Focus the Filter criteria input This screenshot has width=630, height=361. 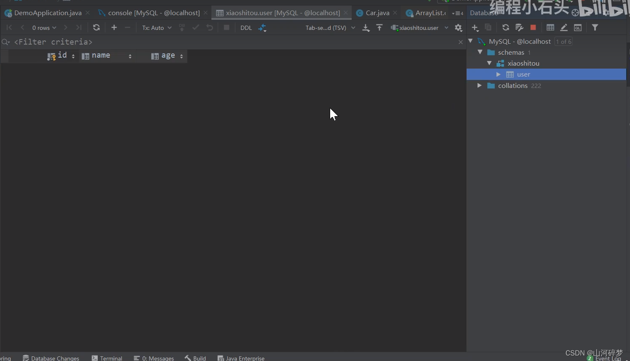point(236,42)
